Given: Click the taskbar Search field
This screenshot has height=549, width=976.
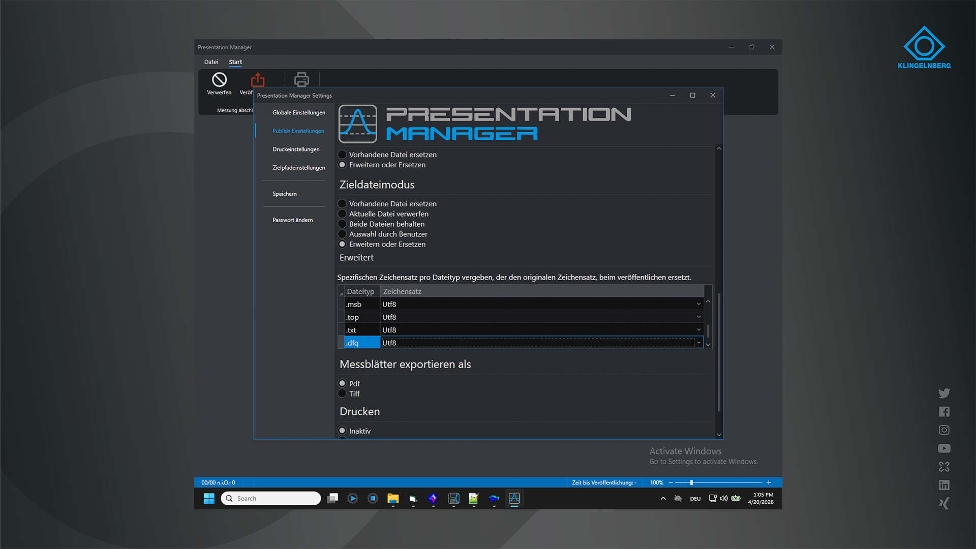Looking at the screenshot, I should (271, 498).
